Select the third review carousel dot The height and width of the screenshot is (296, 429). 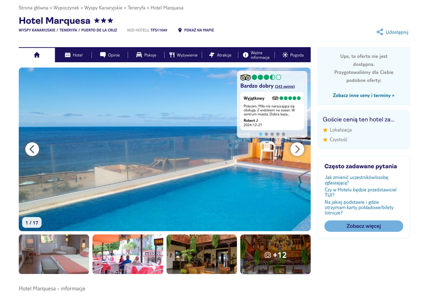(272, 134)
